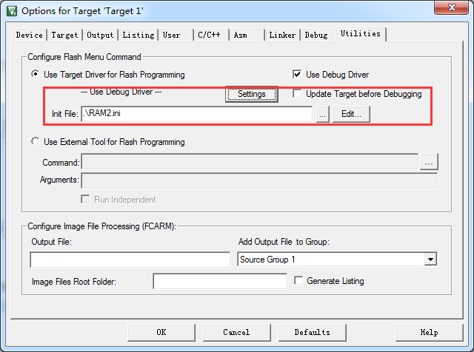Open the Linker tab
Viewport: 474px width, 352px height.
coord(282,35)
